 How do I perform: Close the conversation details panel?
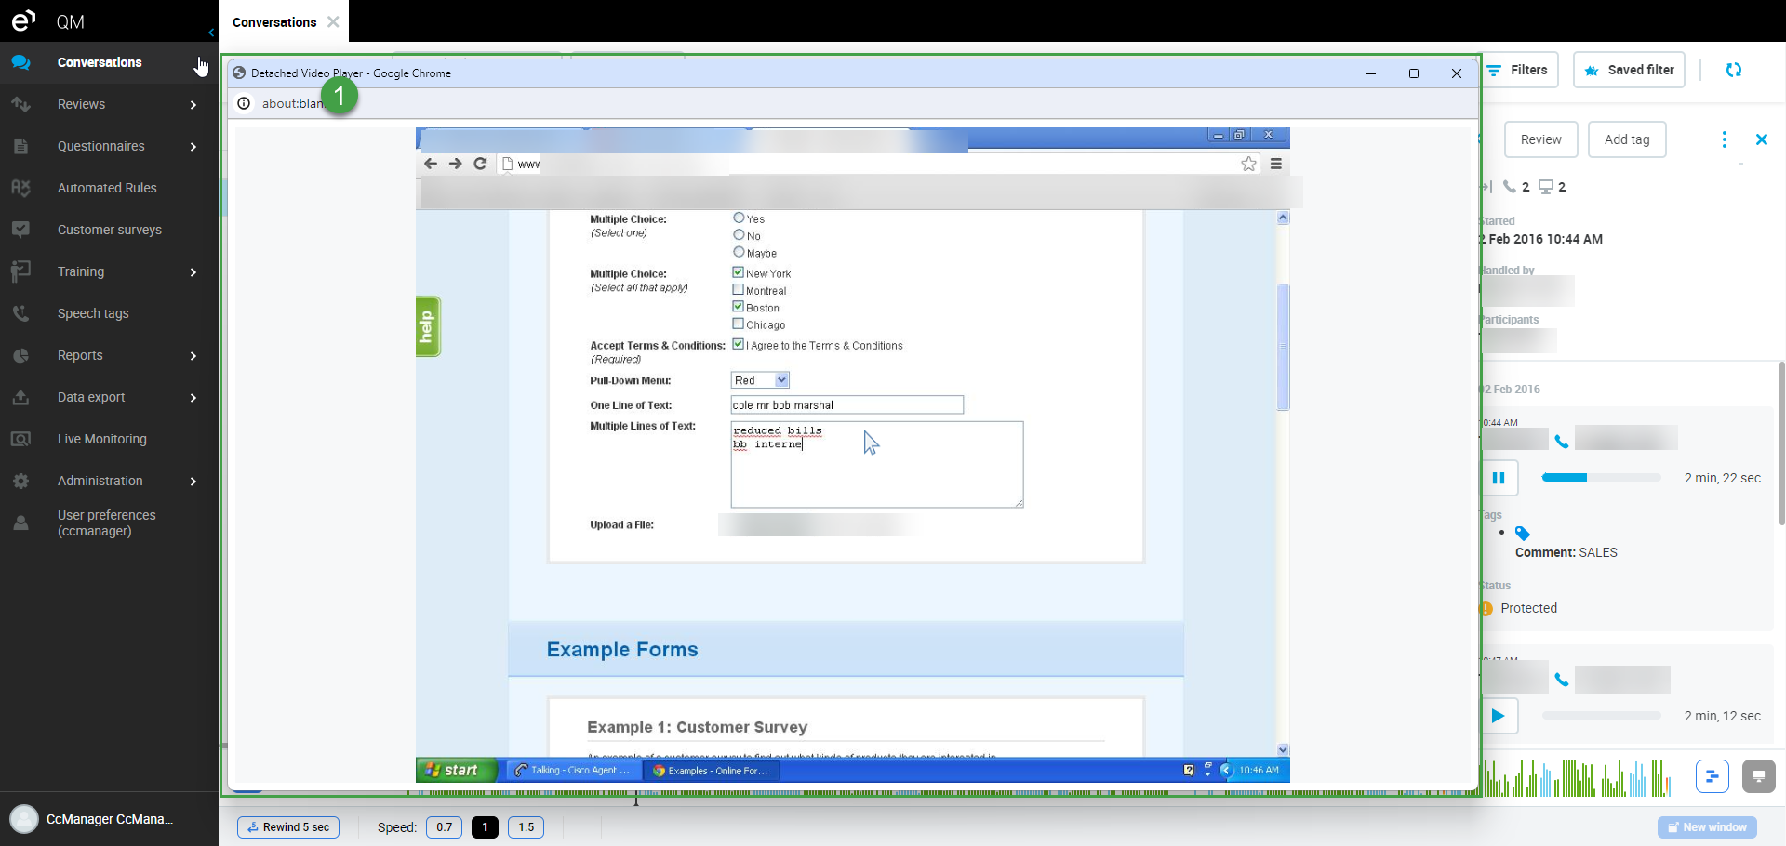point(1761,139)
